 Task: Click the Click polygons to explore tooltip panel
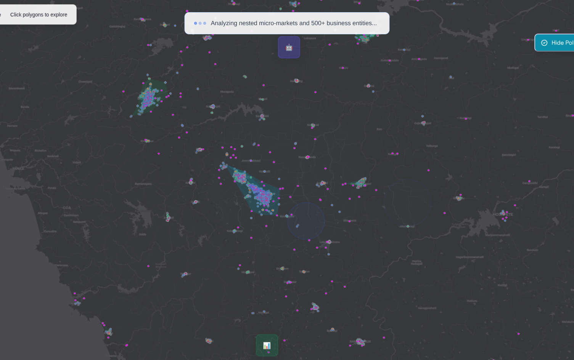(x=38, y=14)
